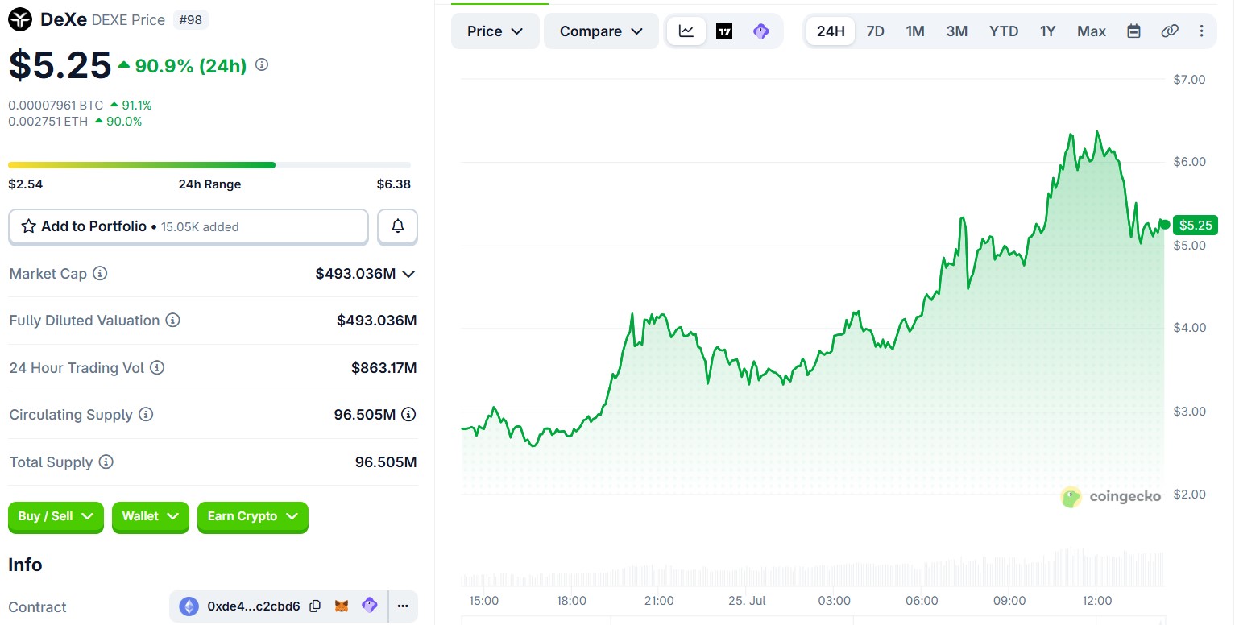Click the 90.9% (24h) change text
This screenshot has height=625, width=1235.
191,66
